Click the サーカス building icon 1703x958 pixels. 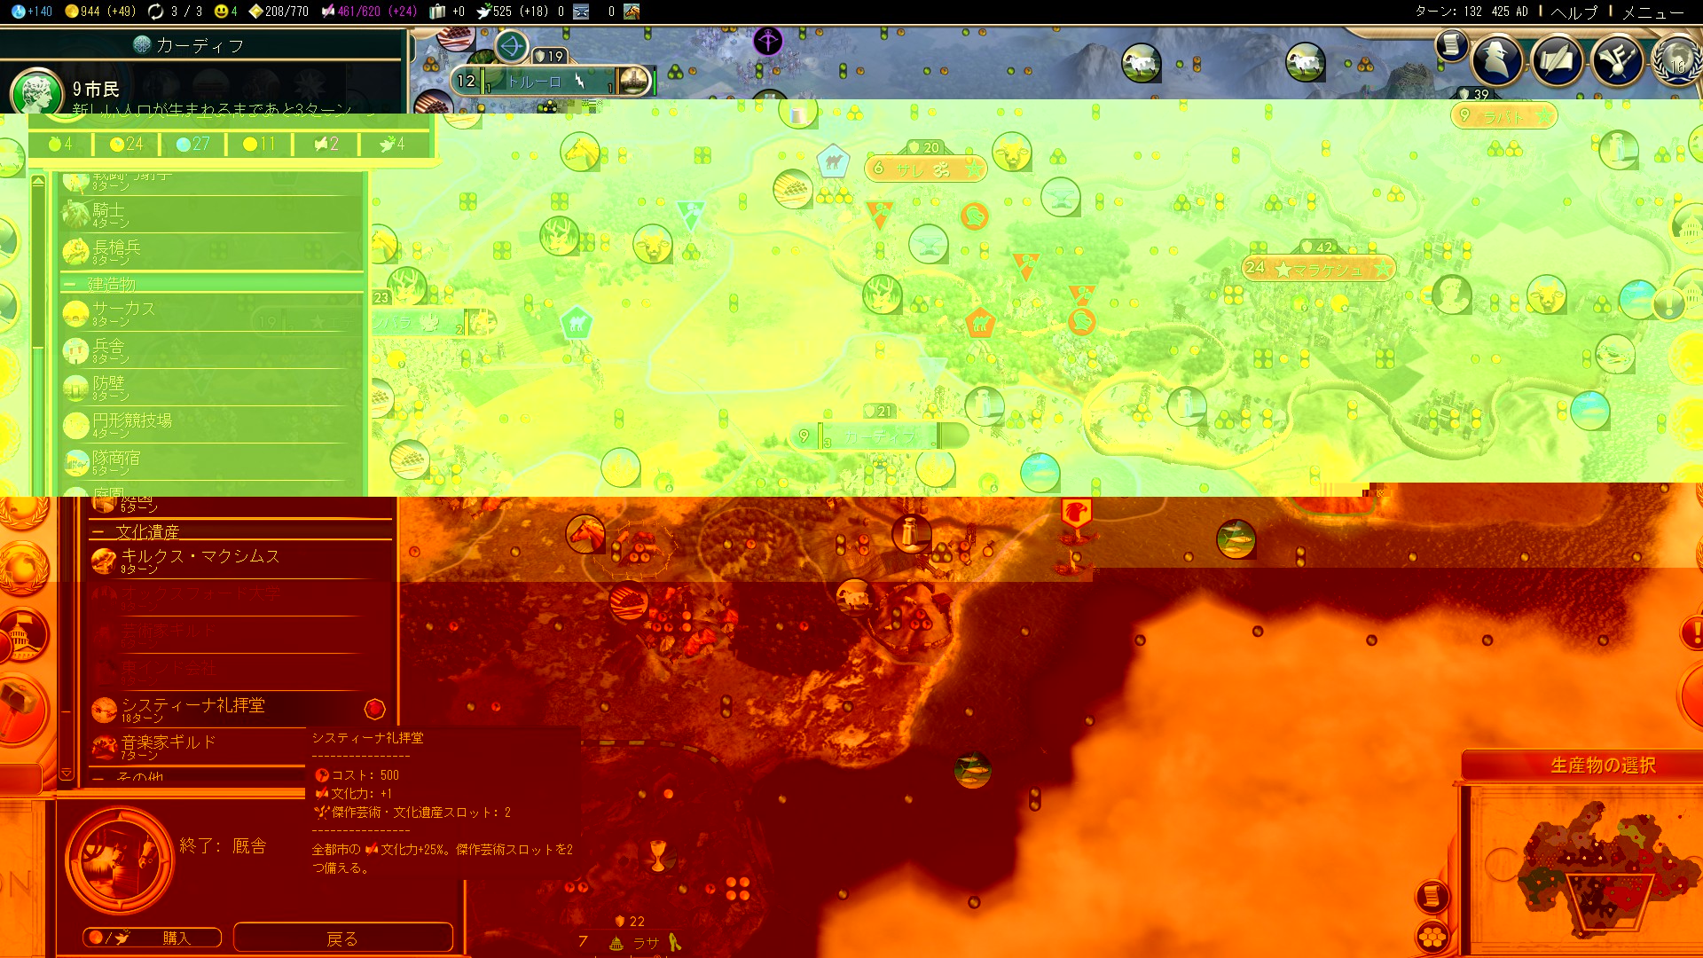tap(75, 313)
